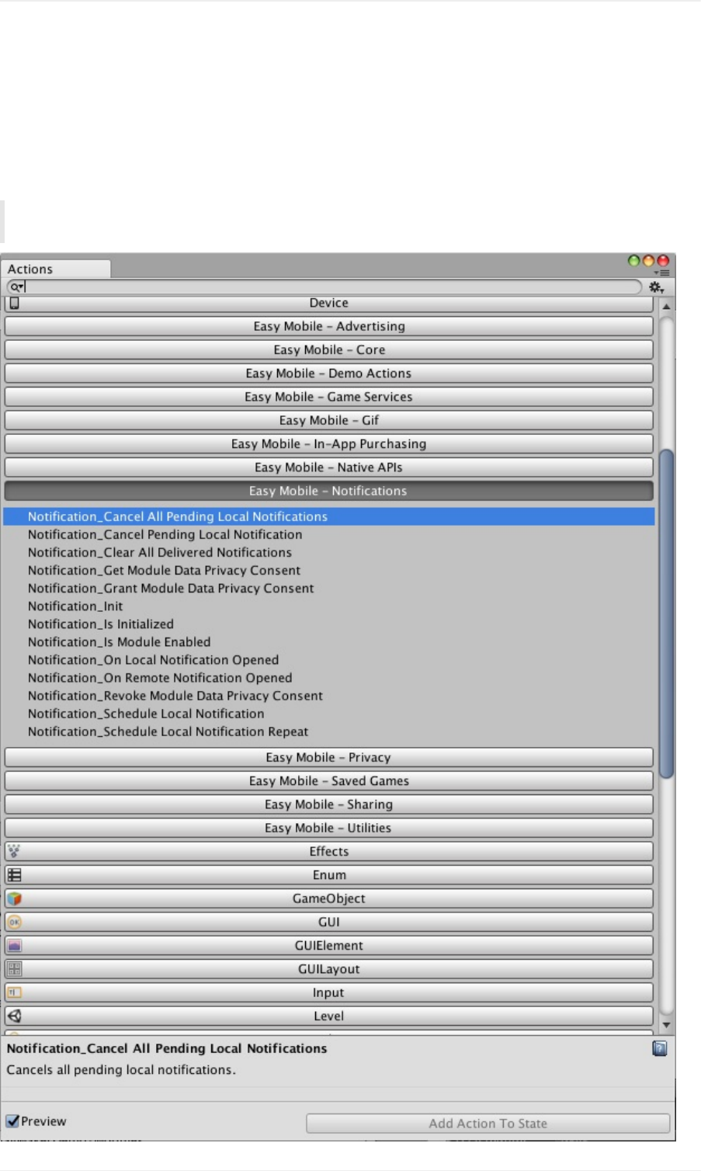The width and height of the screenshot is (701, 1171).
Task: Expand Easy Mobile - Privacy category
Action: click(329, 757)
